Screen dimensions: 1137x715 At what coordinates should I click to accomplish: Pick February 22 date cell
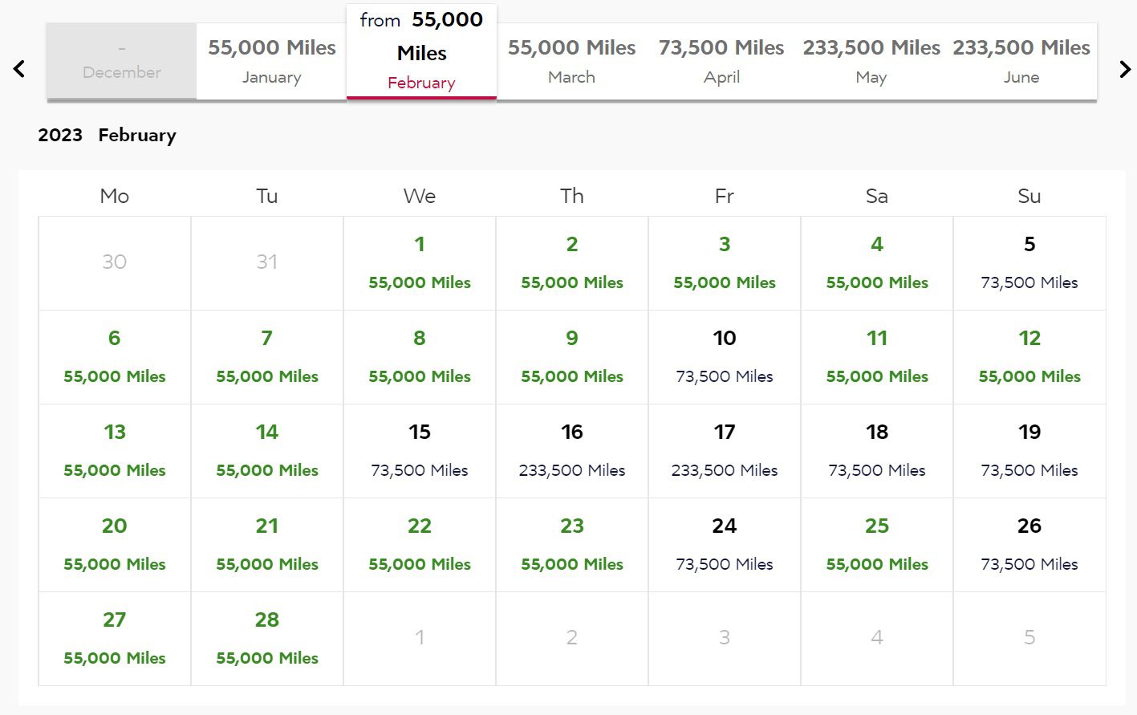coord(420,545)
